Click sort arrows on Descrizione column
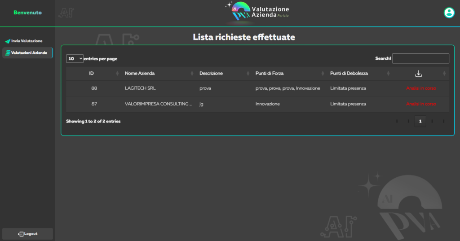Viewport: 460px width, 241px height. click(x=248, y=74)
